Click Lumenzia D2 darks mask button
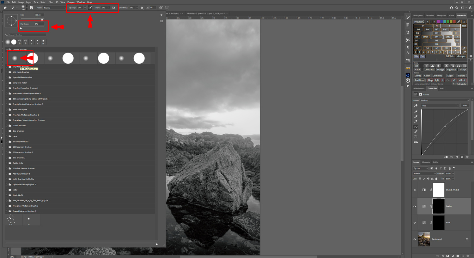 coord(418,29)
